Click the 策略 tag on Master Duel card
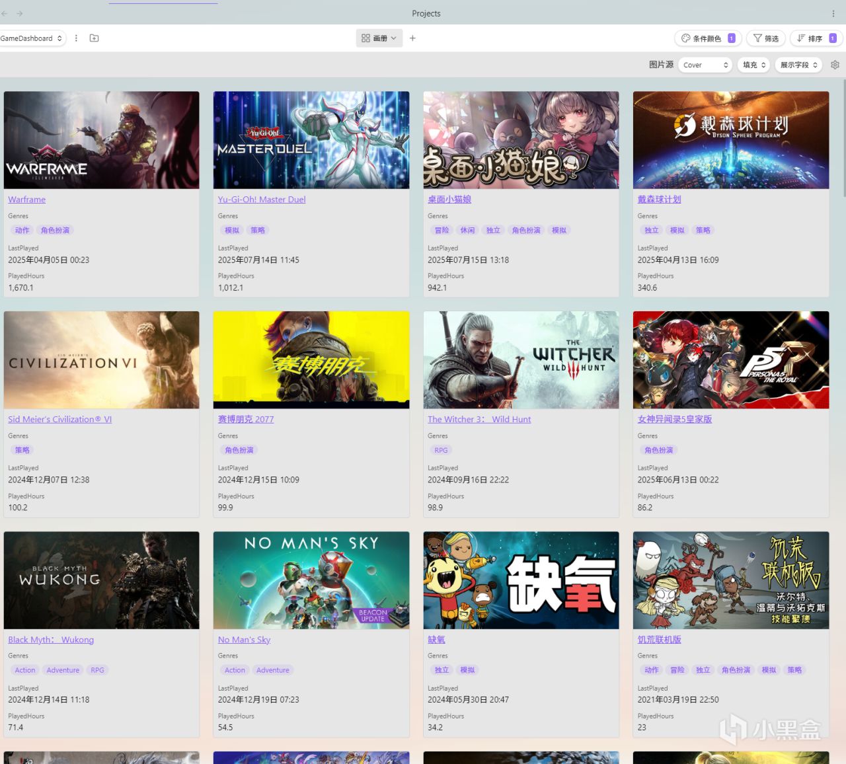This screenshot has height=764, width=846. tap(258, 231)
